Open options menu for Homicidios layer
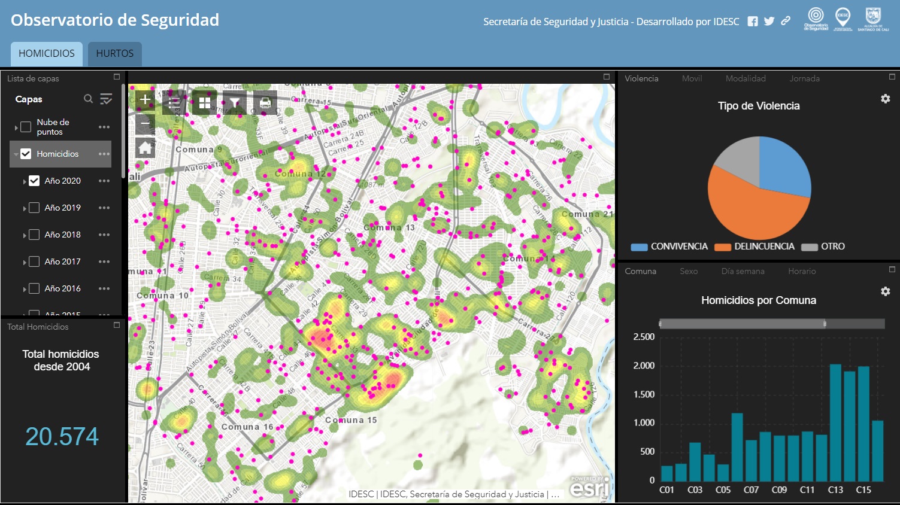The height and width of the screenshot is (505, 900). pyautogui.click(x=104, y=154)
